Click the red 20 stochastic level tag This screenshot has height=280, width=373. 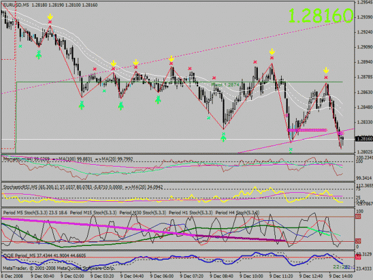(358, 241)
